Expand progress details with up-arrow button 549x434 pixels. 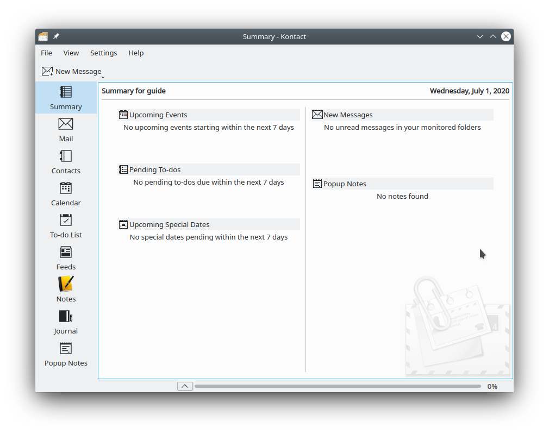pyautogui.click(x=185, y=386)
